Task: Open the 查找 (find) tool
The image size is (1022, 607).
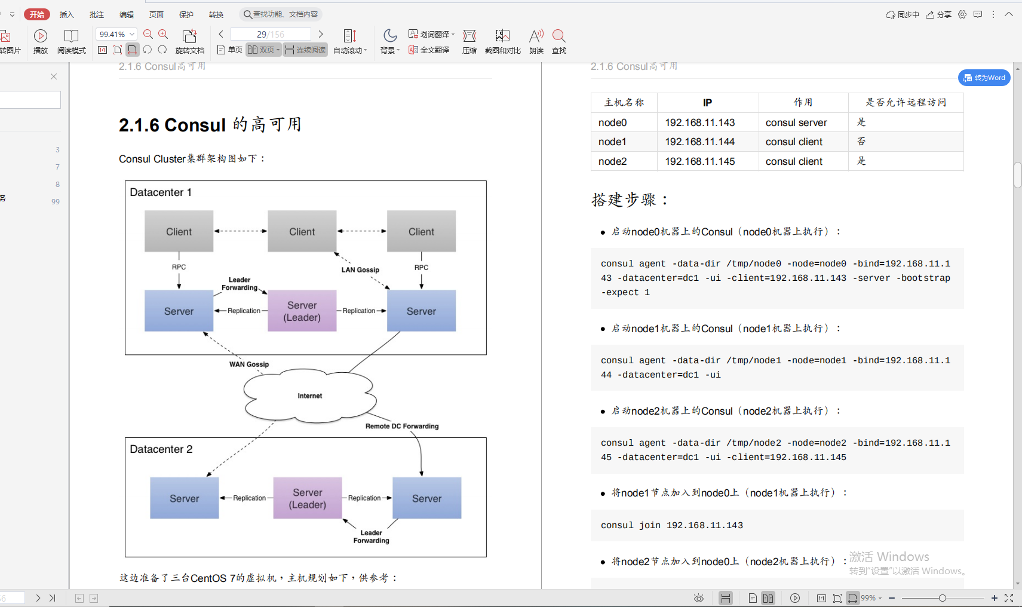Action: tap(558, 41)
